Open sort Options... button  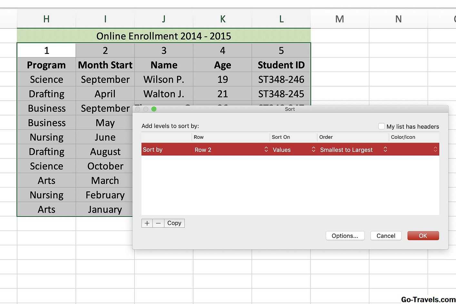tap(345, 236)
